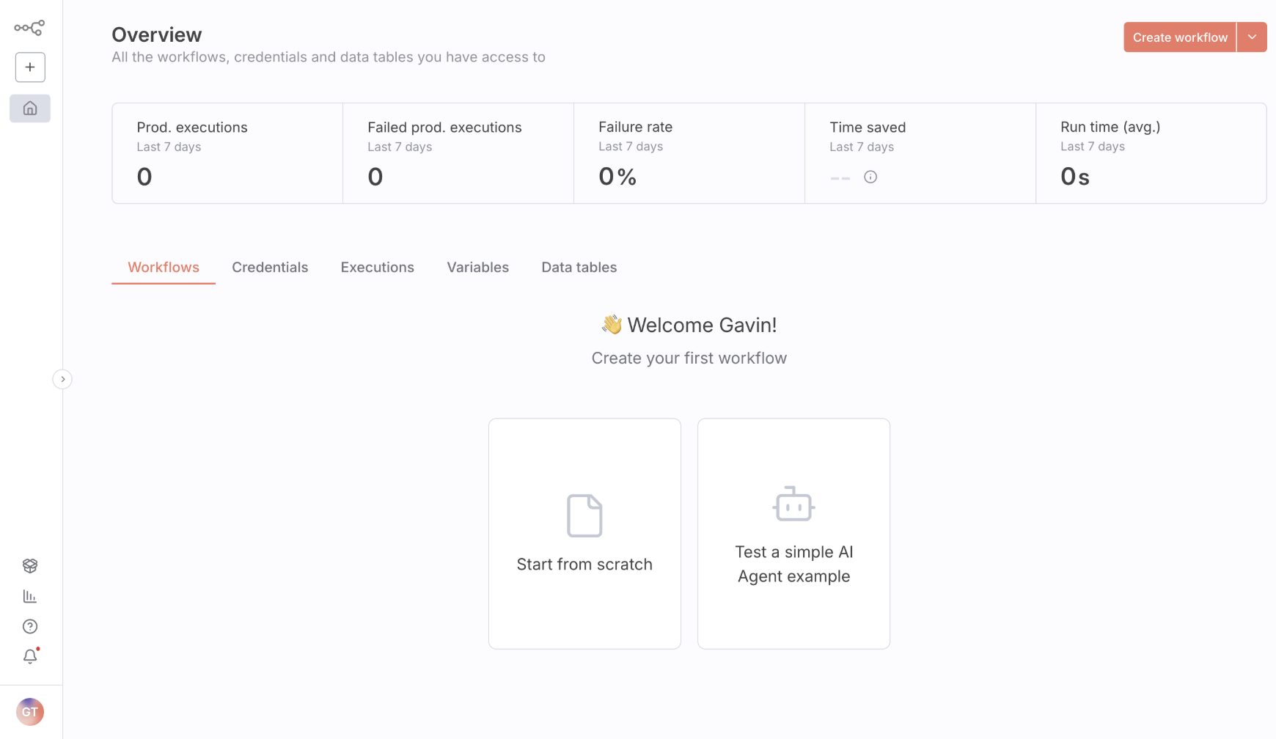Click the Failure rate stat card
Image resolution: width=1276 pixels, height=739 pixels.
[689, 153]
